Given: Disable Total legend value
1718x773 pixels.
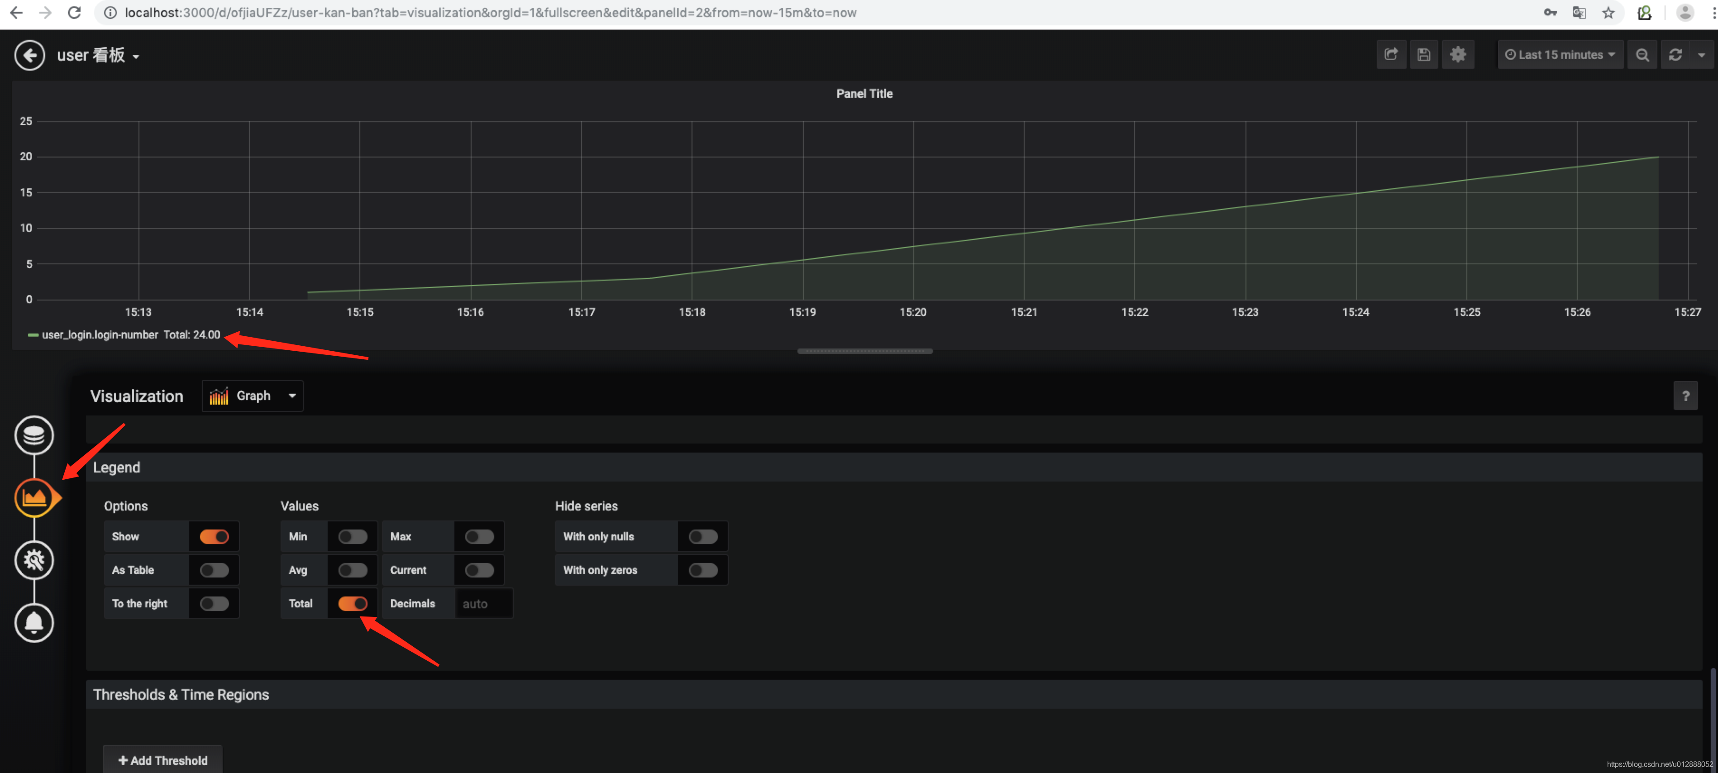Looking at the screenshot, I should (352, 604).
